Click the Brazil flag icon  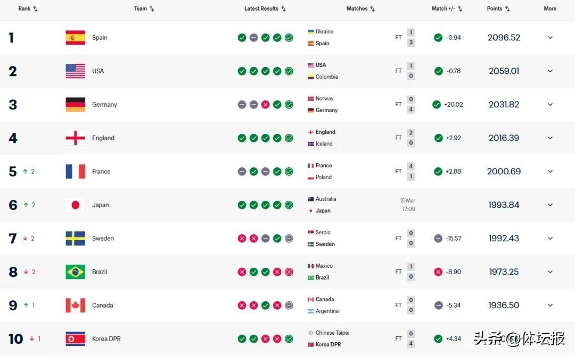tap(75, 272)
